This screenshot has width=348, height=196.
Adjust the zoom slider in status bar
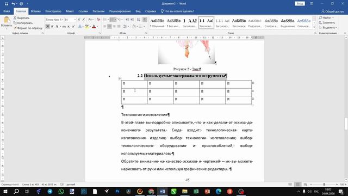click(x=324, y=185)
